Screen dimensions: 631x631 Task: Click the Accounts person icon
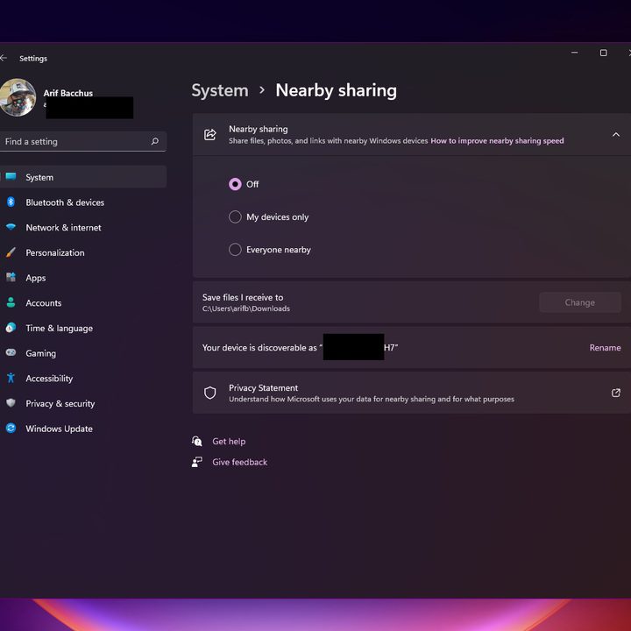[11, 302]
